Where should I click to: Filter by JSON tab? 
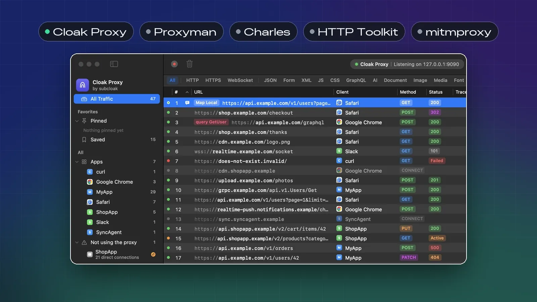coord(270,80)
